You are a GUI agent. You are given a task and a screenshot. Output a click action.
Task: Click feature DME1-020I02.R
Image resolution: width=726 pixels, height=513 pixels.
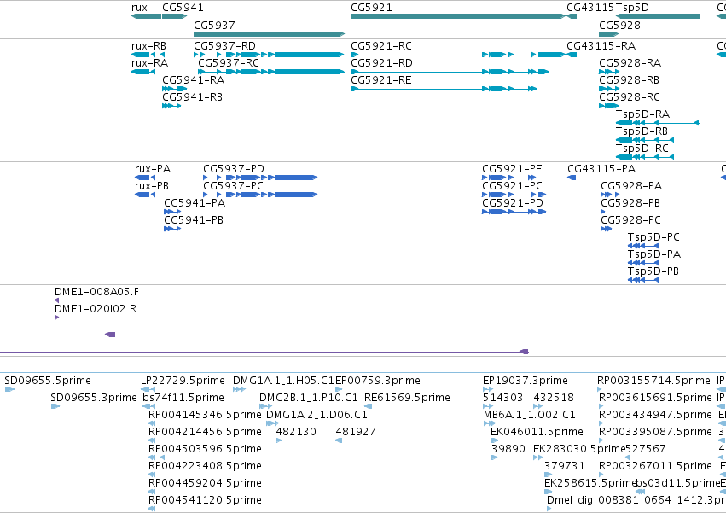tap(96, 309)
